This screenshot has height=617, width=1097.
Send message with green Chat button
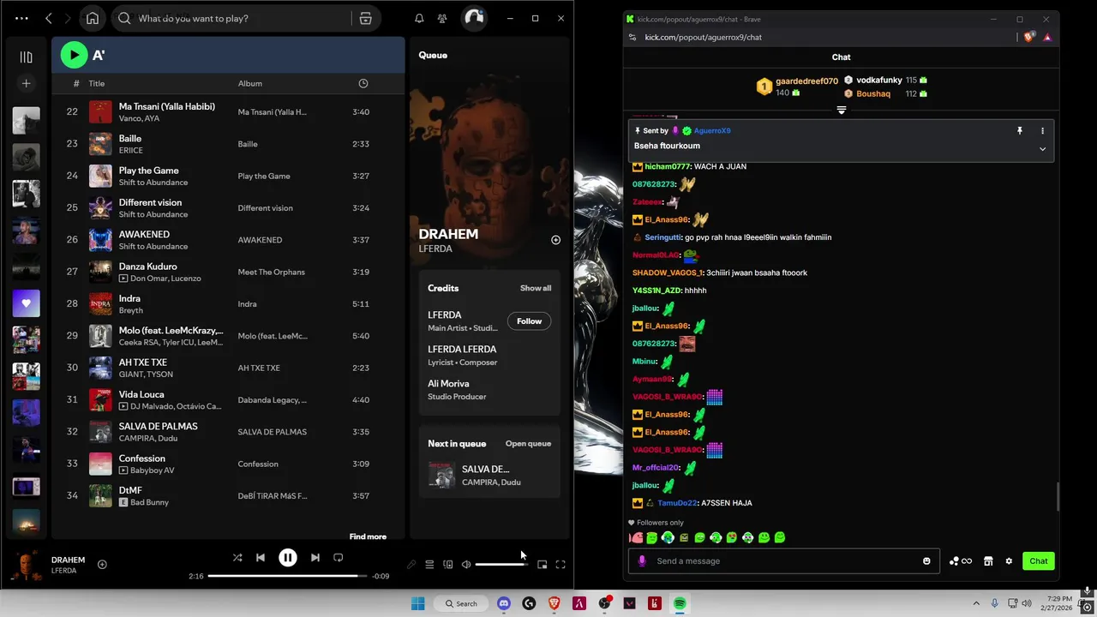pos(1039,561)
